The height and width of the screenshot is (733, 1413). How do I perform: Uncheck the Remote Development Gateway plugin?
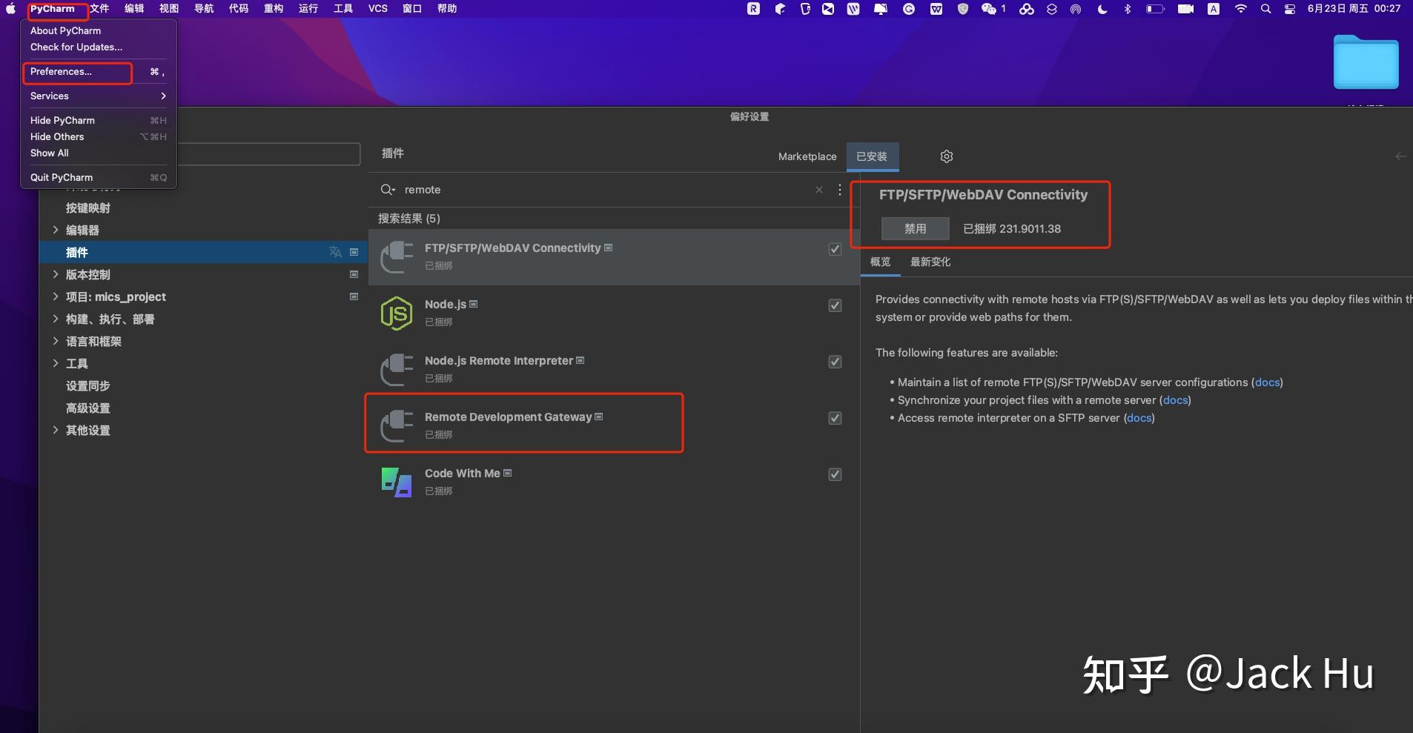coord(833,417)
